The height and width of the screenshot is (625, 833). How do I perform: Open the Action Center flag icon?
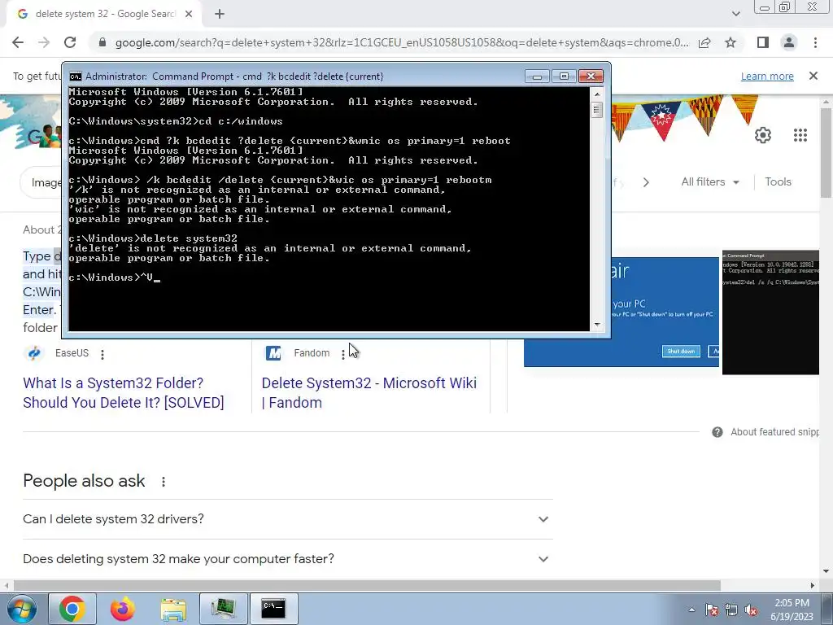pyautogui.click(x=711, y=610)
